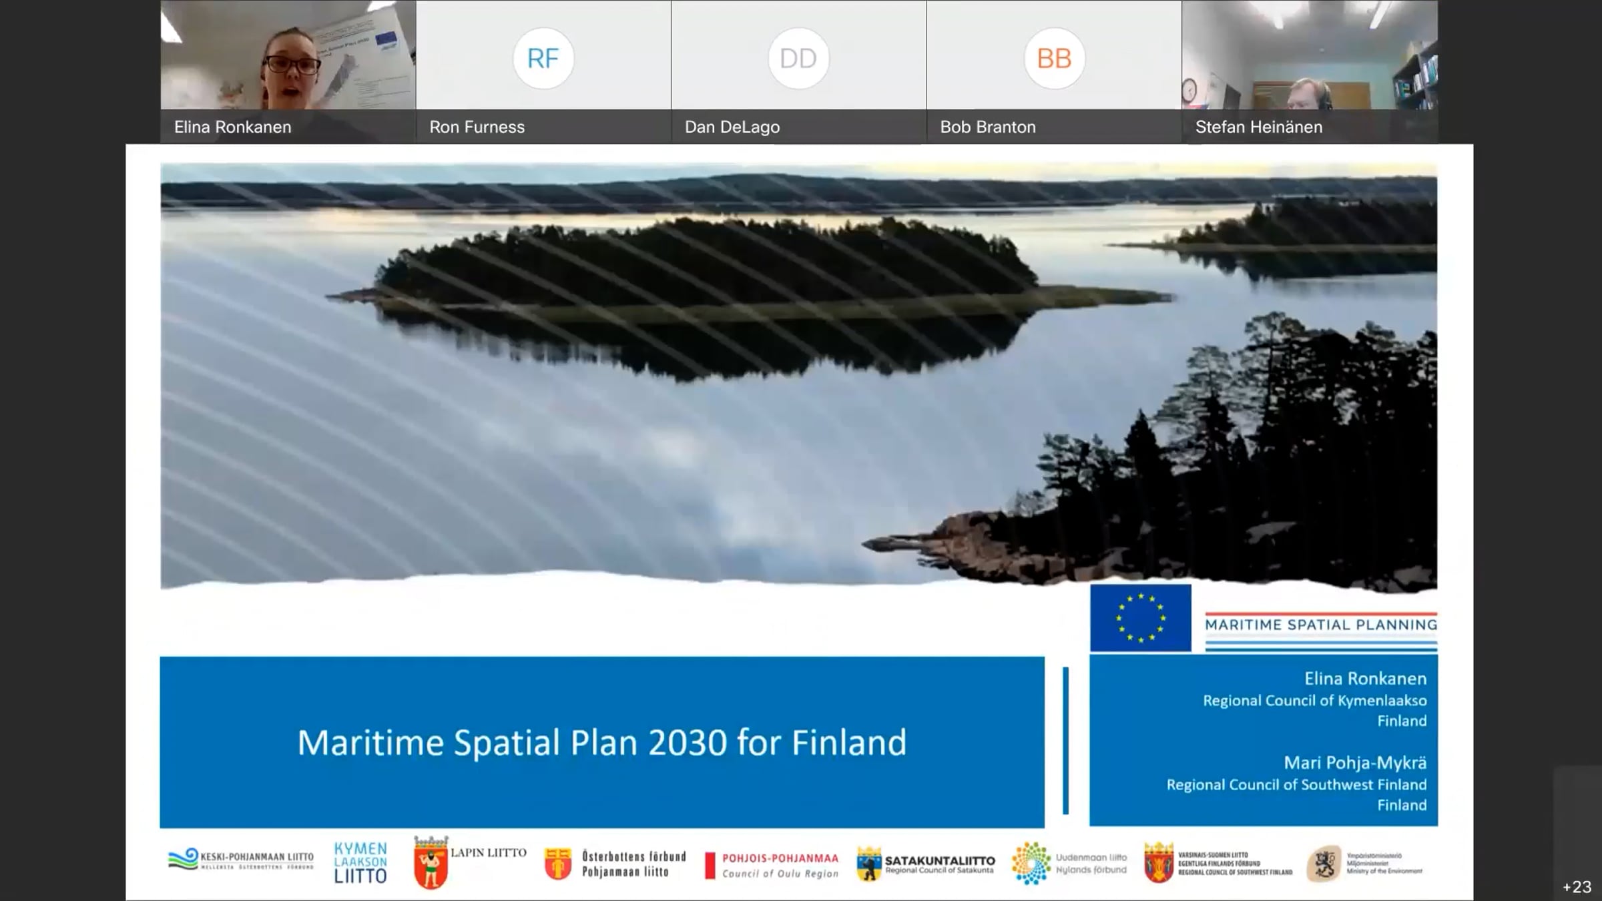This screenshot has height=901, width=1602.
Task: Click the Kymenlaakson Liitto logo
Action: point(360,862)
